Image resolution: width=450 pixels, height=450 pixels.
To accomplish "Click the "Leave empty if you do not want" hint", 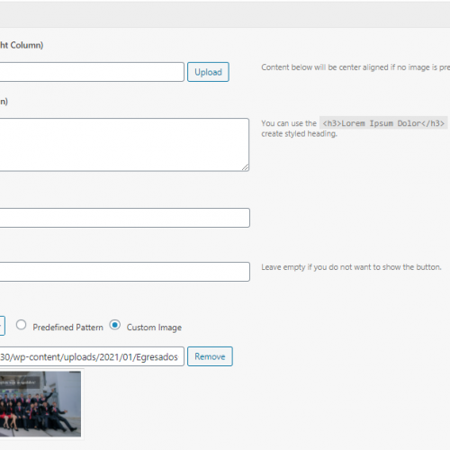I will pyautogui.click(x=351, y=267).
